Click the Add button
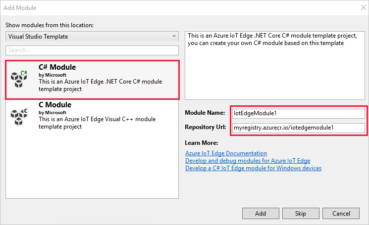 (261, 214)
